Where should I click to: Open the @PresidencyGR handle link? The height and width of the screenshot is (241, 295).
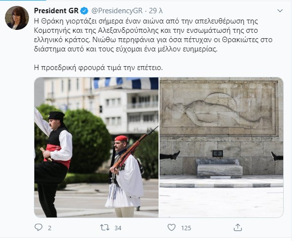point(117,11)
